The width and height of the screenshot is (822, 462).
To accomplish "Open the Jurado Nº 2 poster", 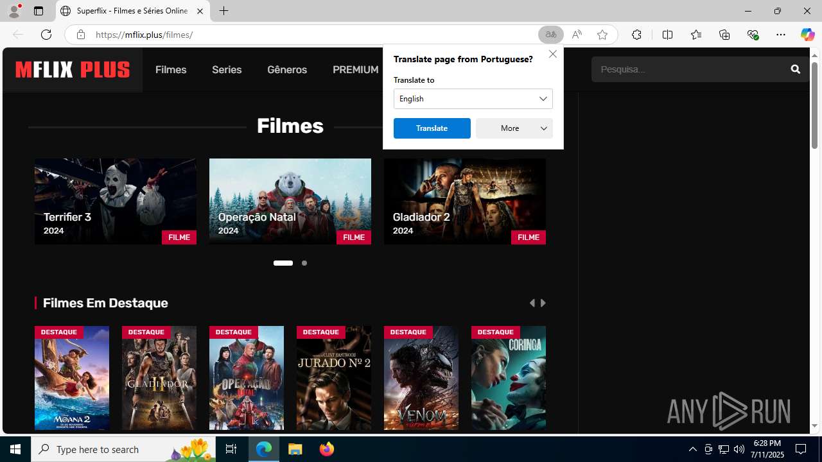I will coord(334,378).
